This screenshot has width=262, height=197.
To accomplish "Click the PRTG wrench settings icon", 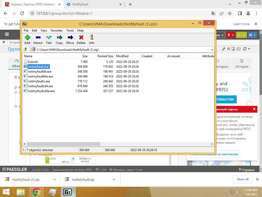I will (224, 49).
